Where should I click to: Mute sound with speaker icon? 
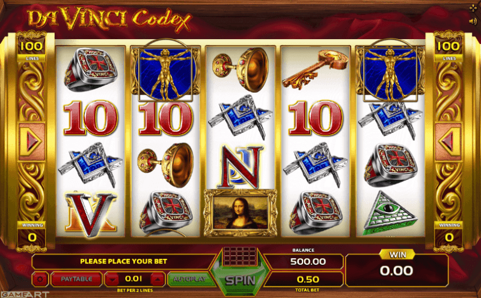pos(472,21)
